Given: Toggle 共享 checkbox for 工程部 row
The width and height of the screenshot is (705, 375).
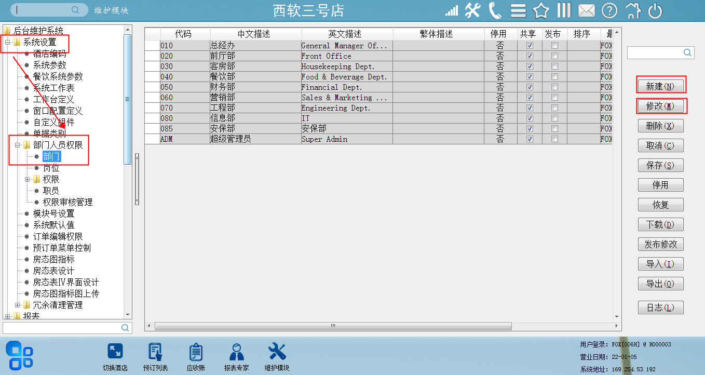Looking at the screenshot, I should click(x=530, y=108).
